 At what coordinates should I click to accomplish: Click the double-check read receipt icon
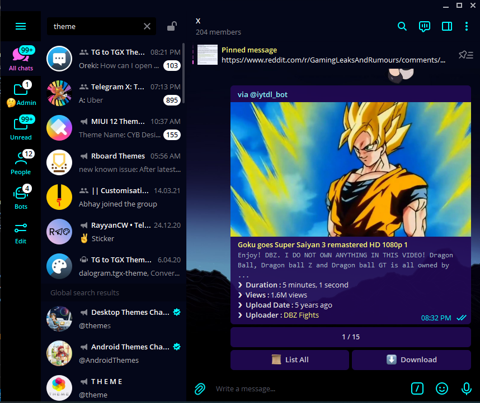tap(462, 318)
